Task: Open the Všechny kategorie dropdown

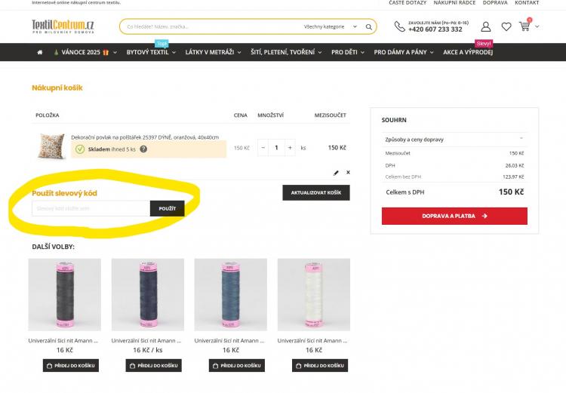Action: [x=329, y=27]
